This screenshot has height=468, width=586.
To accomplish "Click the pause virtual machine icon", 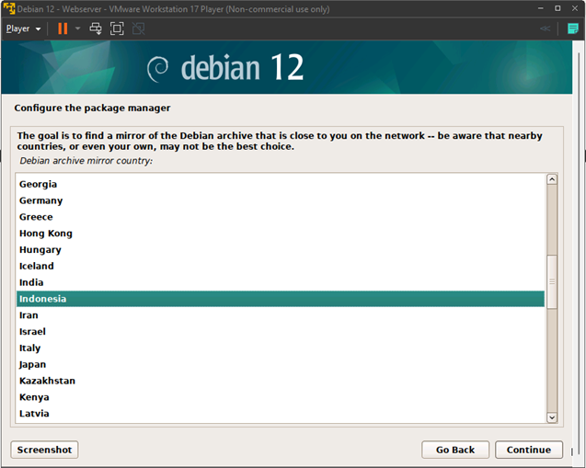I will (63, 29).
